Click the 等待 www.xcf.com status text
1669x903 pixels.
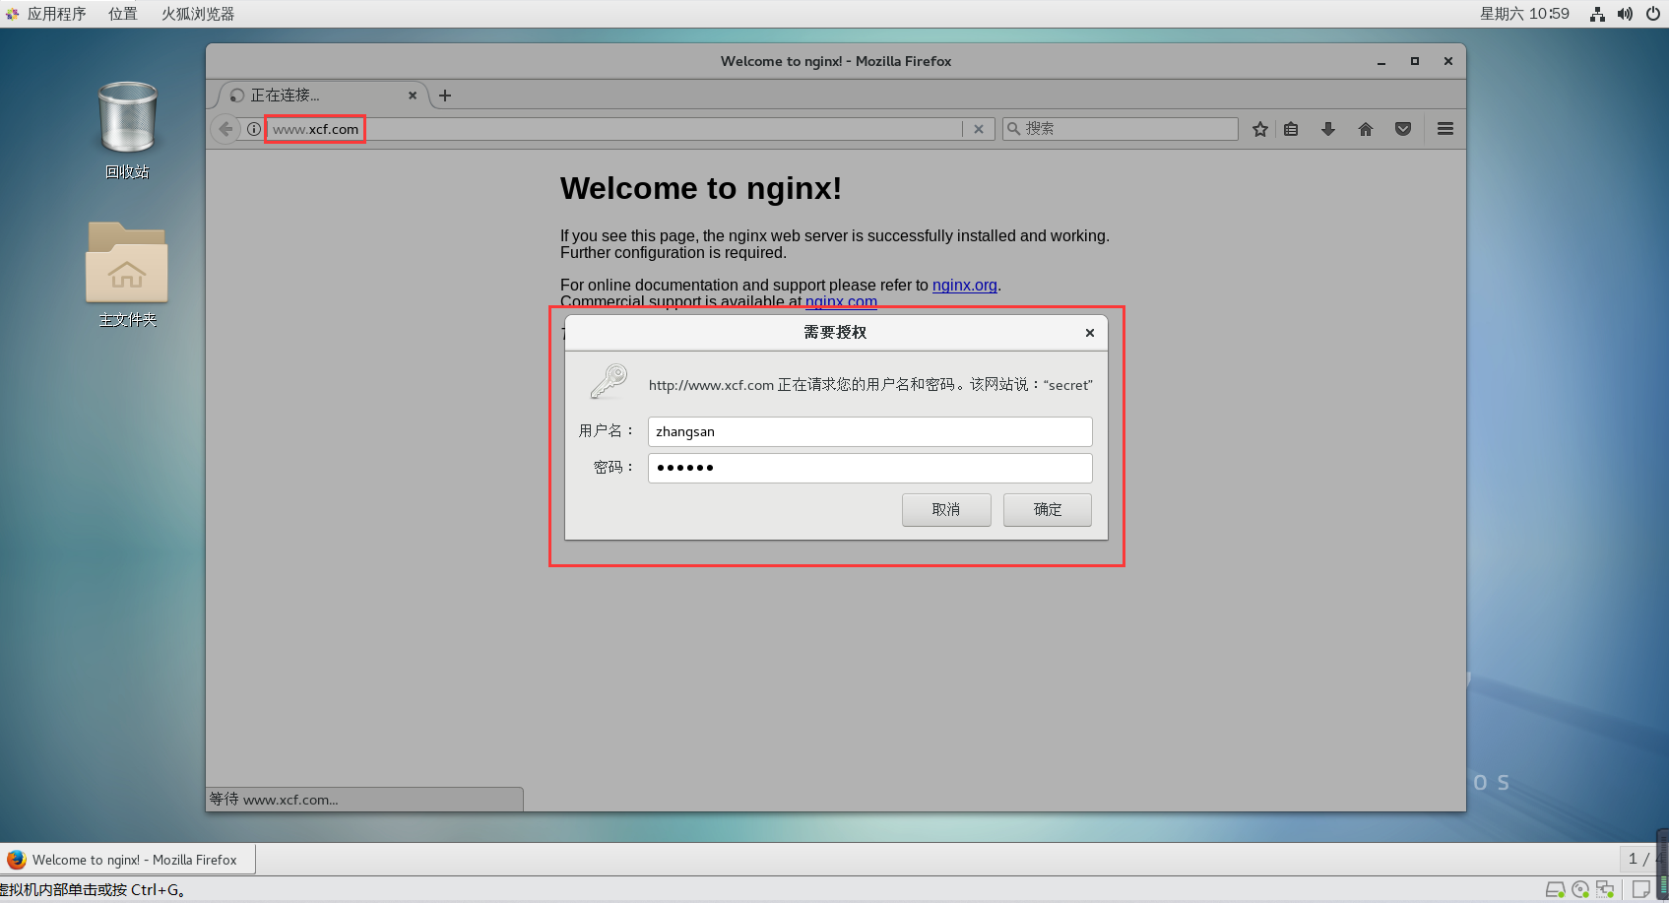274,800
